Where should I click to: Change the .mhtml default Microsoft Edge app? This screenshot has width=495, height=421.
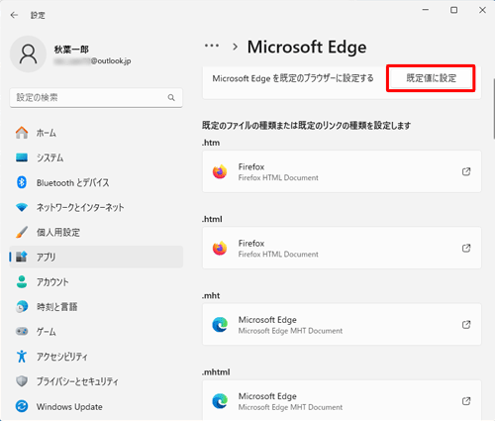click(x=342, y=400)
